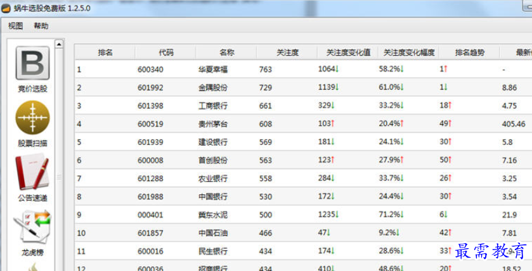Click latest price 3.25
This screenshot has height=271, width=532.
coord(509,179)
